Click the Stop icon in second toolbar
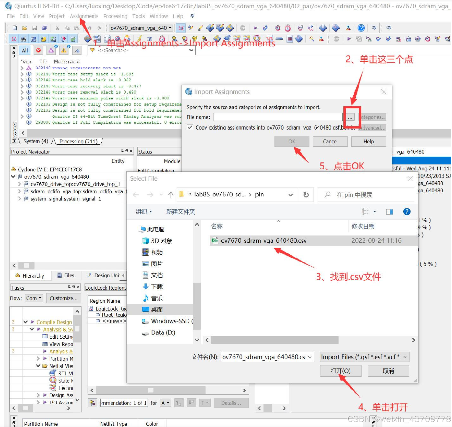 coord(336,39)
